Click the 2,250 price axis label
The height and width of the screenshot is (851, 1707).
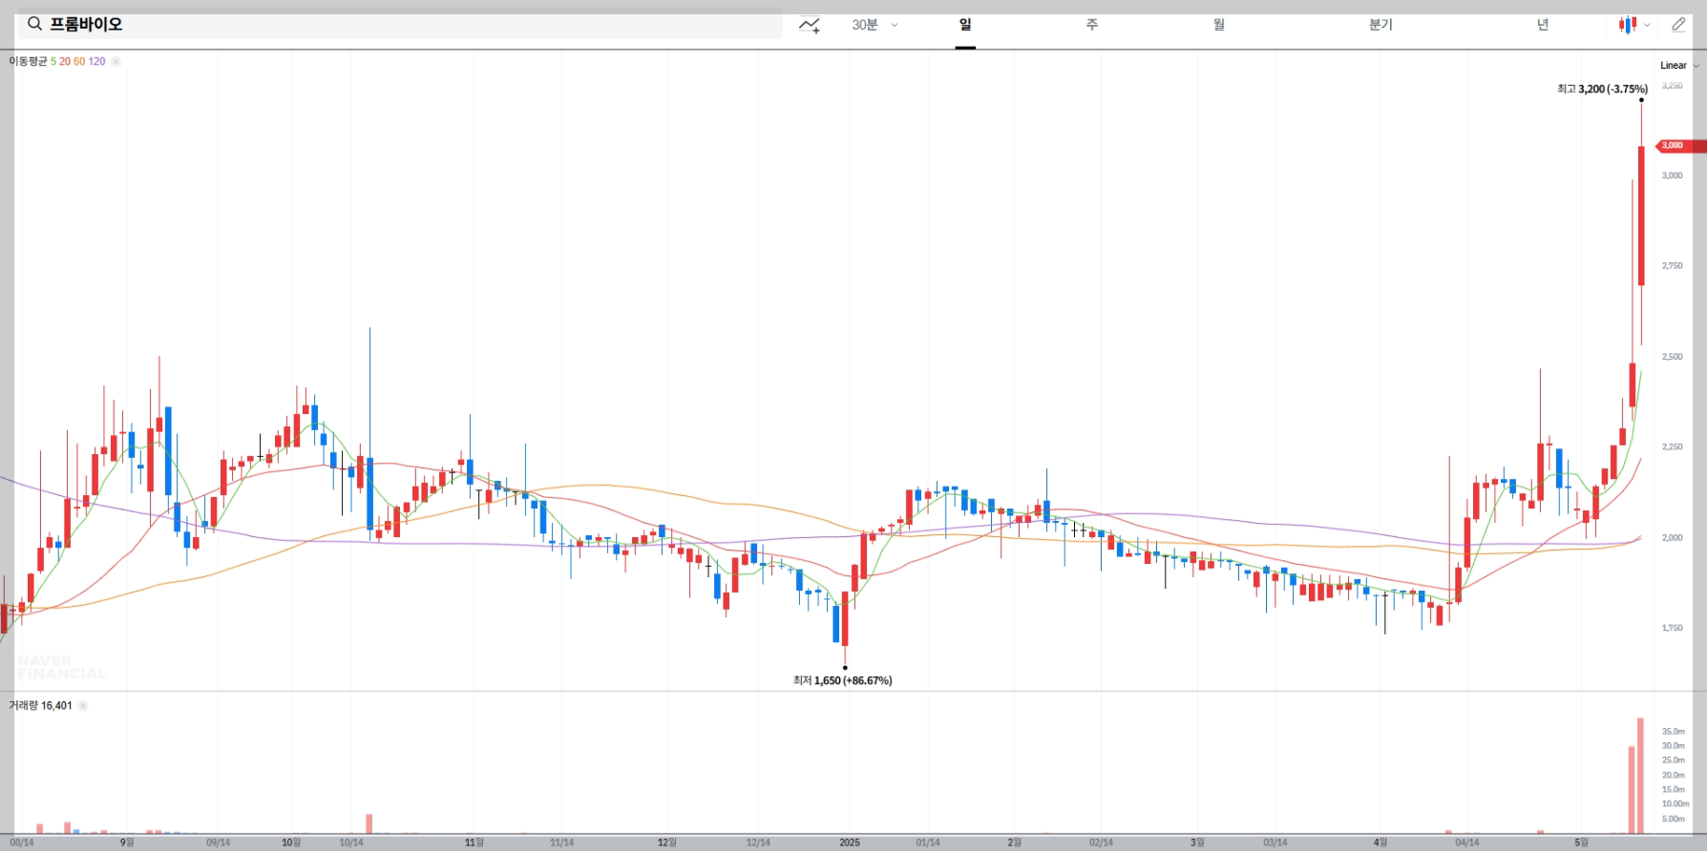(1672, 447)
